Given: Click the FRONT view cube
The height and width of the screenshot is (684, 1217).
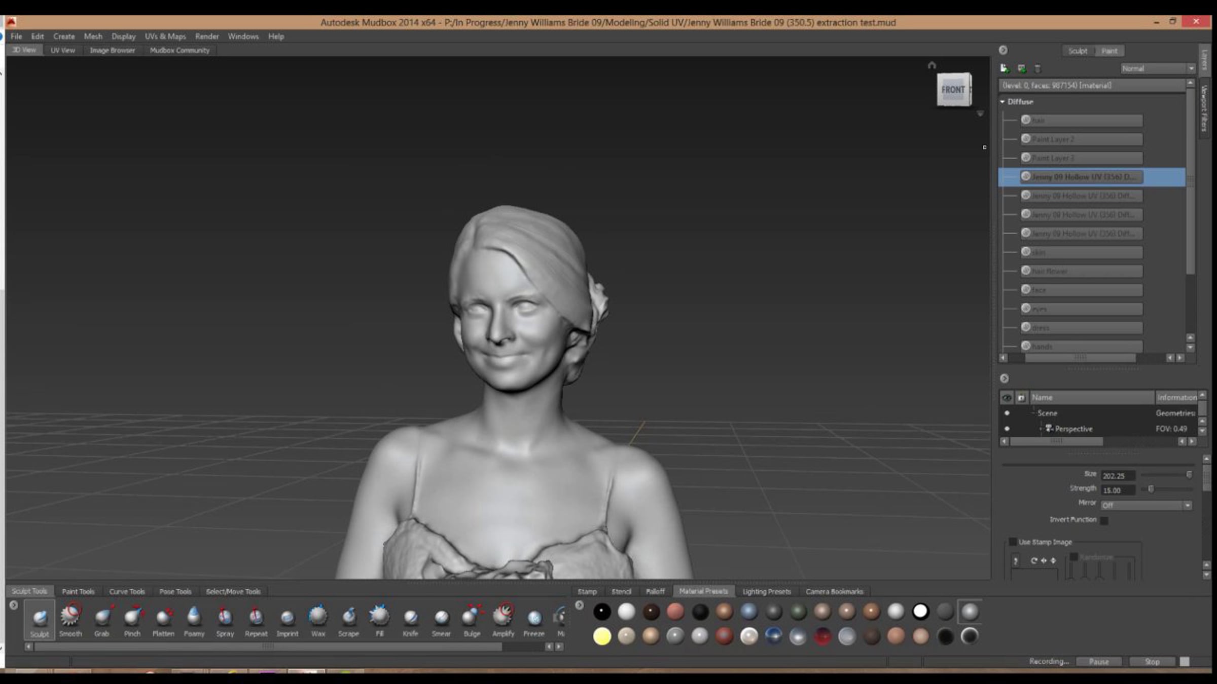Looking at the screenshot, I should [953, 90].
